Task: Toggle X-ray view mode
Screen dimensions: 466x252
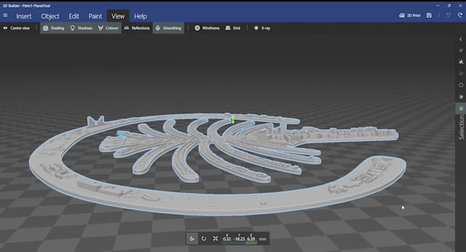Action: (262, 28)
